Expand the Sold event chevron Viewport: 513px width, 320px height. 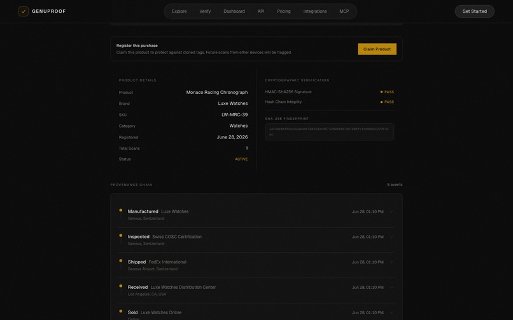coord(391,312)
